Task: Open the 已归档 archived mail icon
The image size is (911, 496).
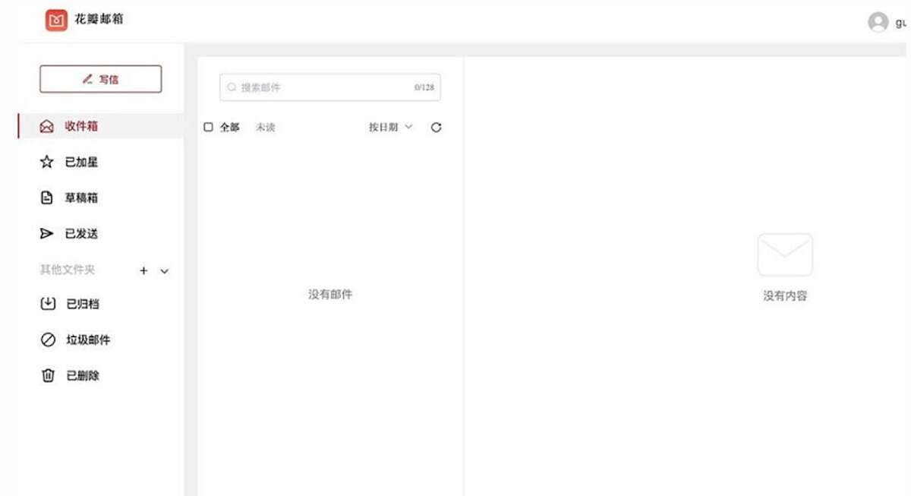Action: click(x=46, y=304)
